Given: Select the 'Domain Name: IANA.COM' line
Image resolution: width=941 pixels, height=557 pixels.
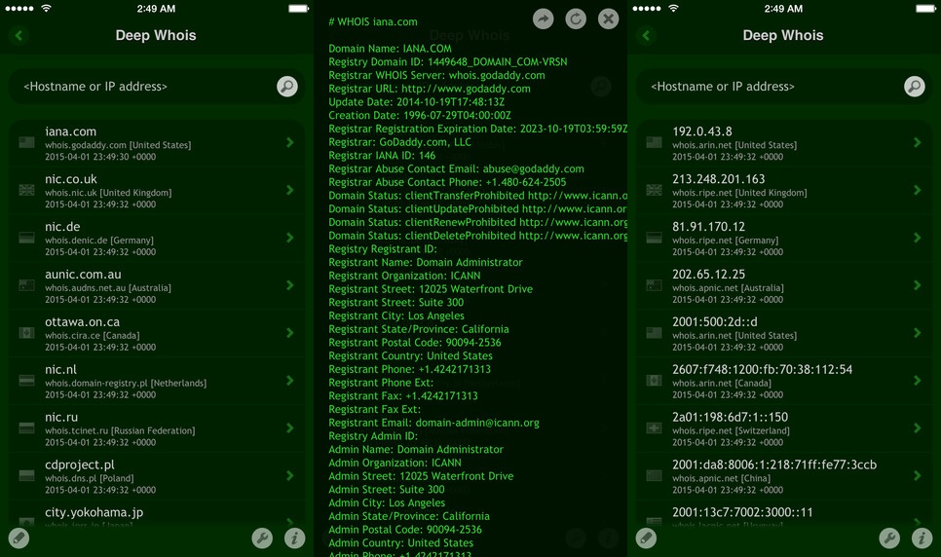Looking at the screenshot, I should [x=390, y=49].
